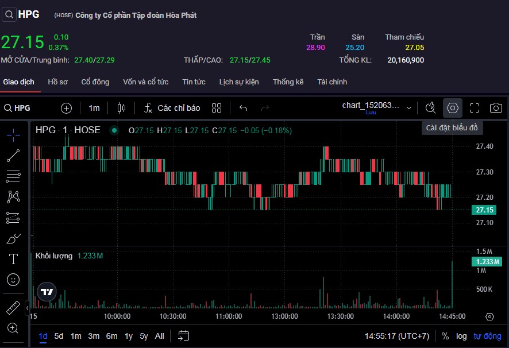Image resolution: width=509 pixels, height=348 pixels.
Task: Select the 1y chart range
Action: [x=129, y=336]
